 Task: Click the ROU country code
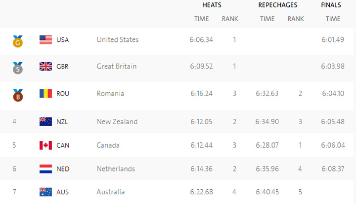pos(63,94)
